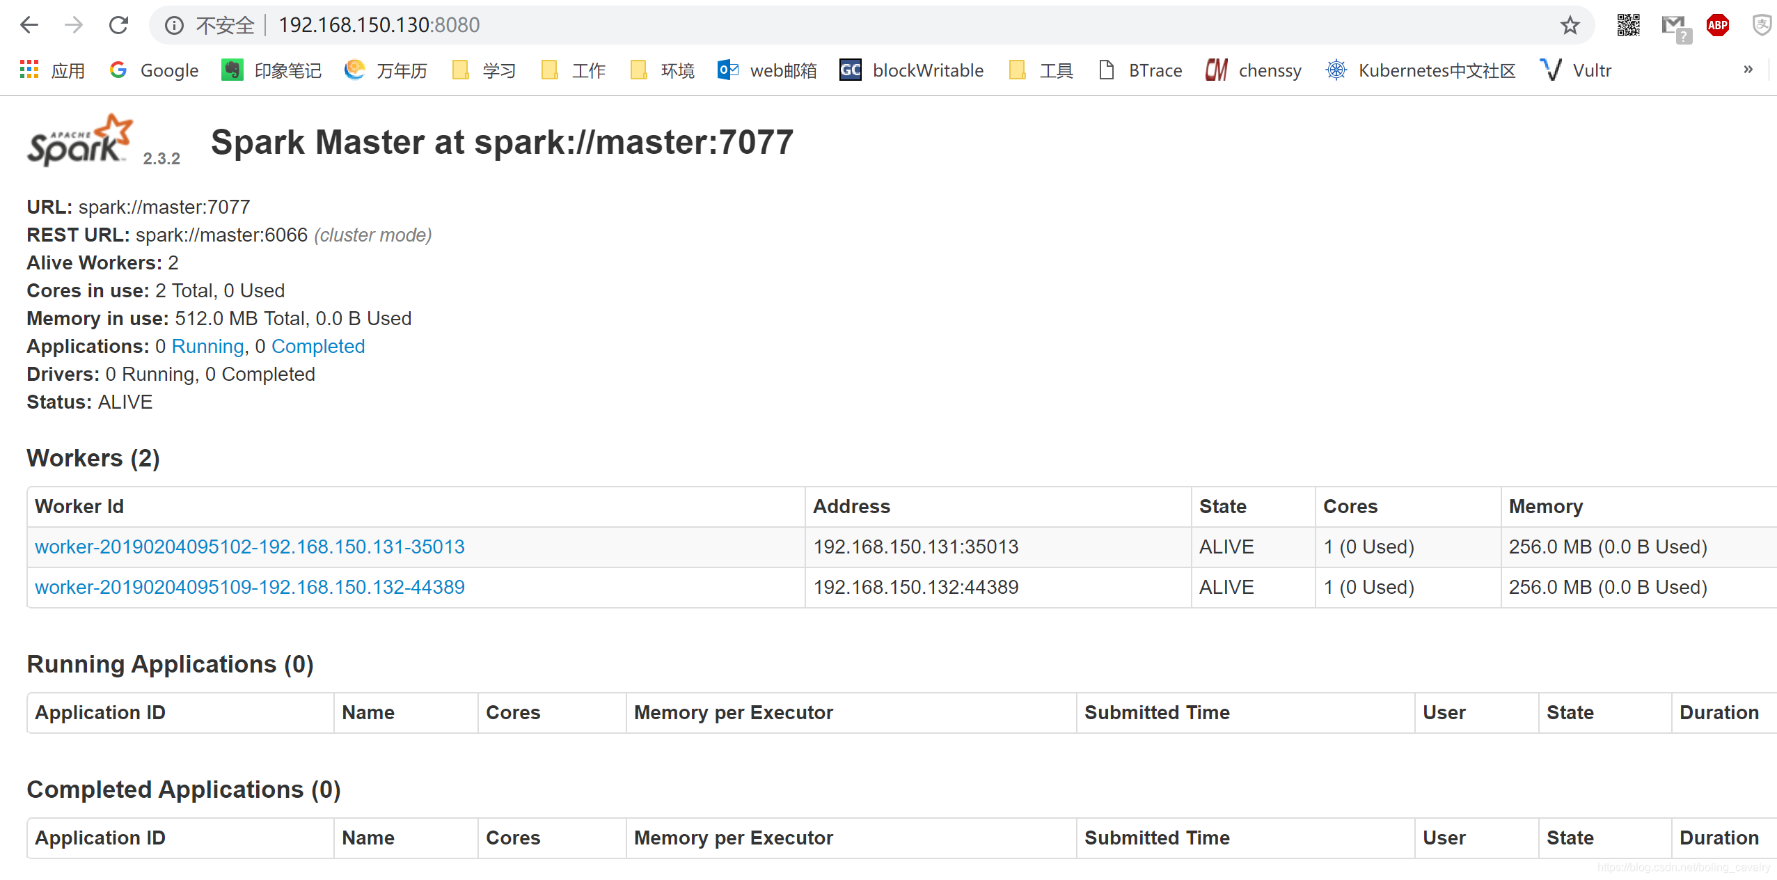
Task: Bookmark page with the star icon
Action: point(1570,26)
